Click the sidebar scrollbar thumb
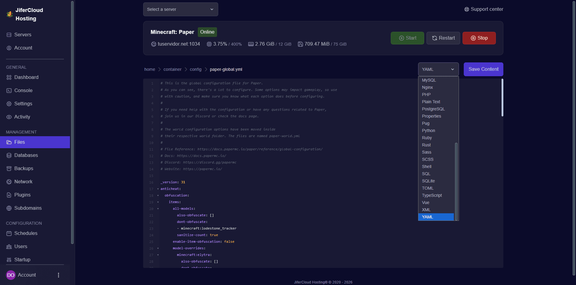The height and width of the screenshot is (285, 576). click(x=72, y=122)
